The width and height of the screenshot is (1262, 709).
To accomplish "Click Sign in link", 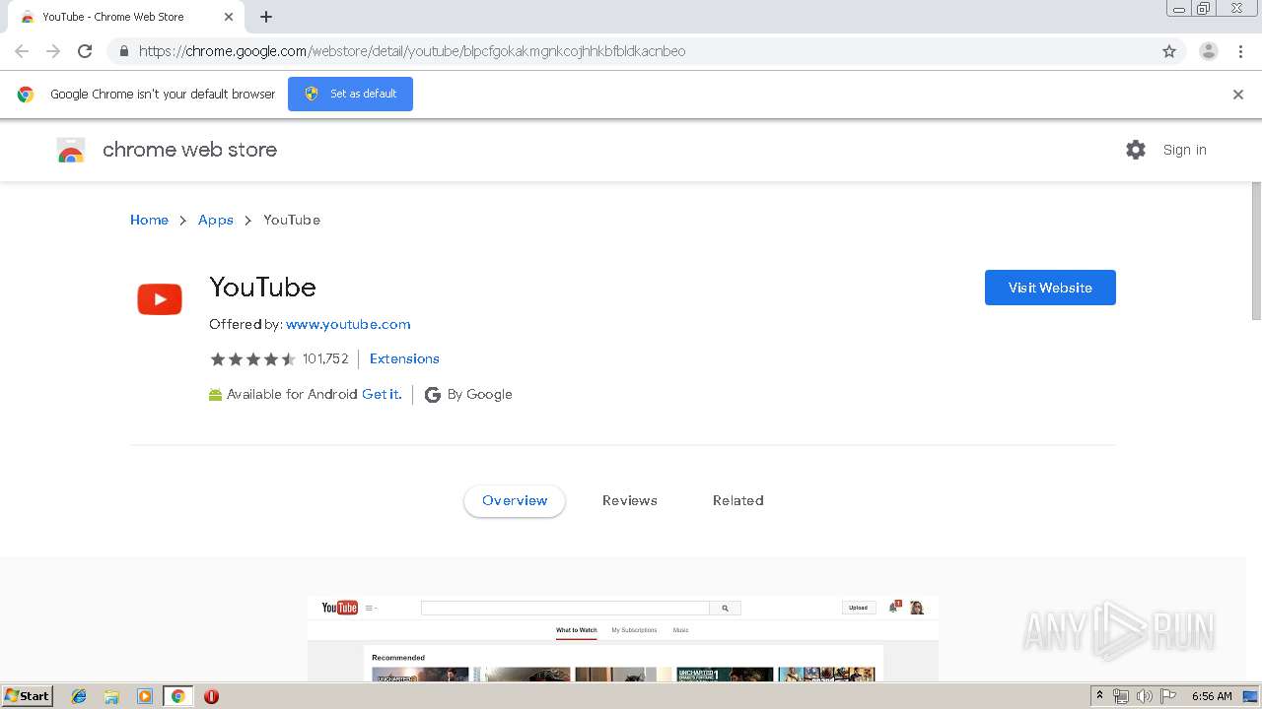I will tap(1184, 150).
